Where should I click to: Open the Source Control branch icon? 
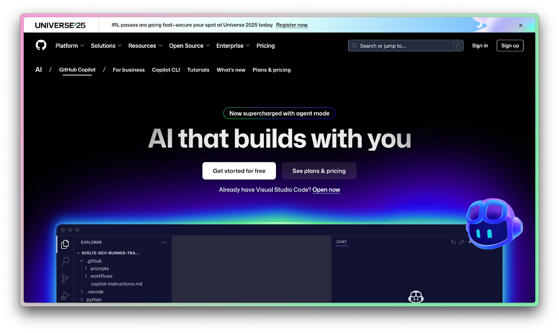click(65, 279)
